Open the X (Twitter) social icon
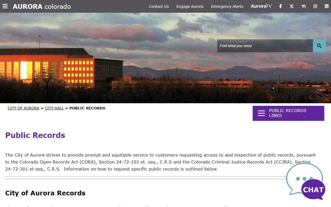This screenshot has width=331, height=207. 292,6
